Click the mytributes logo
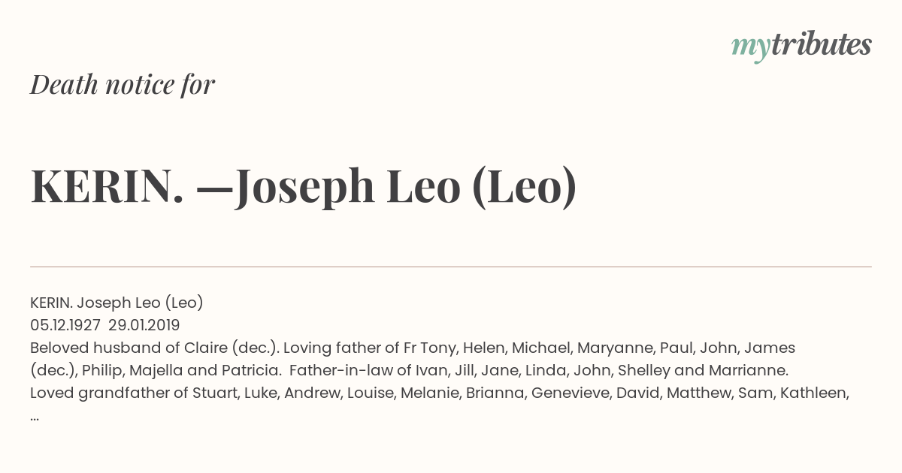Viewport: 902px width, 473px height. point(801,46)
